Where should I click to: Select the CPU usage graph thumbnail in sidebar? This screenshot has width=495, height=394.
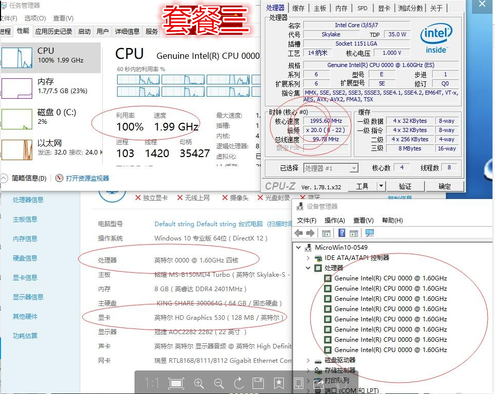17,58
